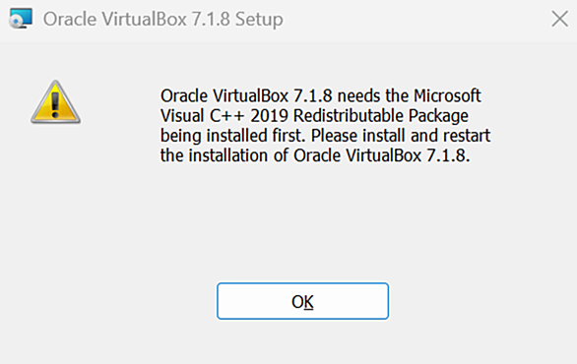Click the empty title bar area before the X

click(416, 19)
